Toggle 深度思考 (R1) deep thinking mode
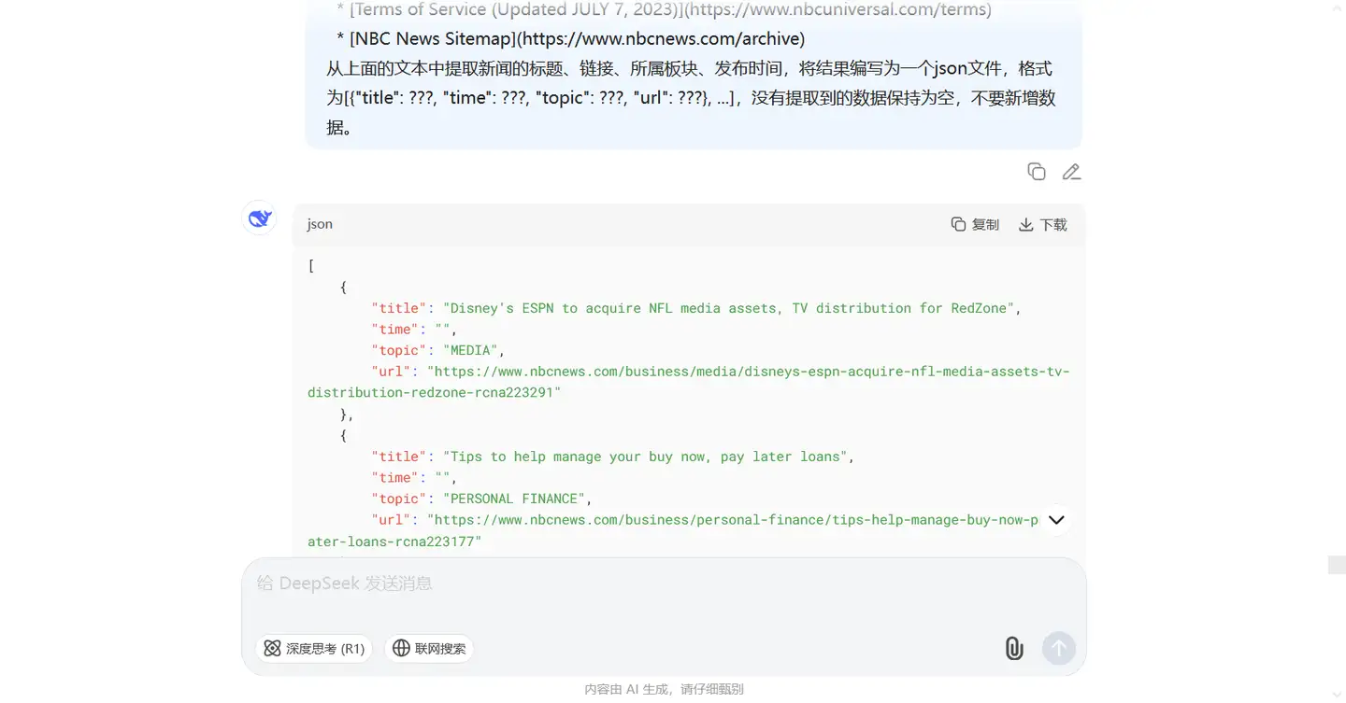Screen dimensions: 1346x703 (x=314, y=648)
